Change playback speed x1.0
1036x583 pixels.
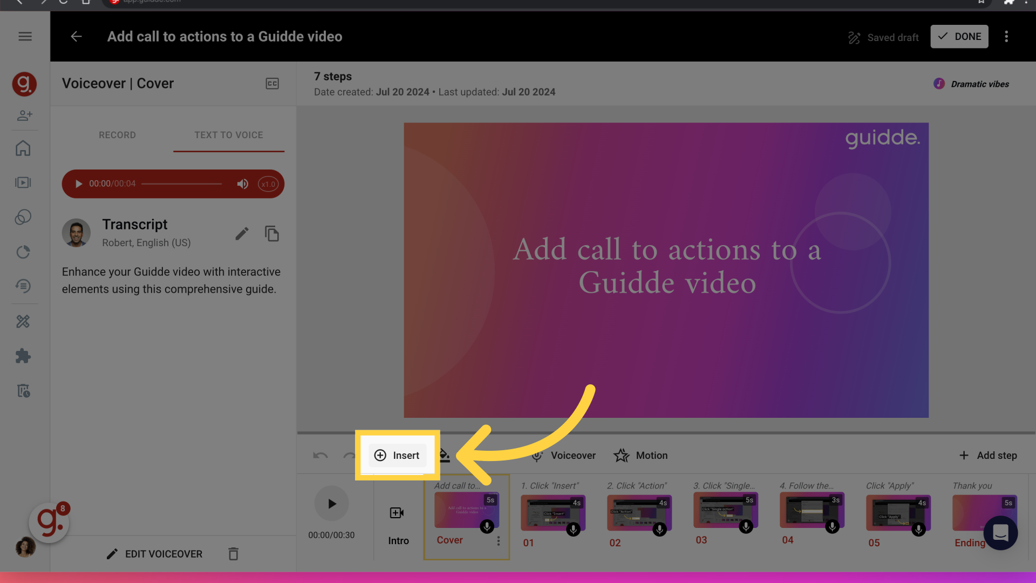click(x=268, y=184)
